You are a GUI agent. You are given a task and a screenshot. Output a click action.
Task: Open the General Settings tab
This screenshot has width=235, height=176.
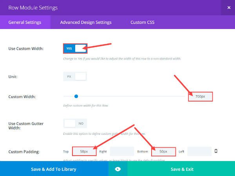click(x=25, y=22)
